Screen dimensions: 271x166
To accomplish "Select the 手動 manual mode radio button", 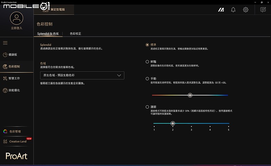I will pos(147,78).
